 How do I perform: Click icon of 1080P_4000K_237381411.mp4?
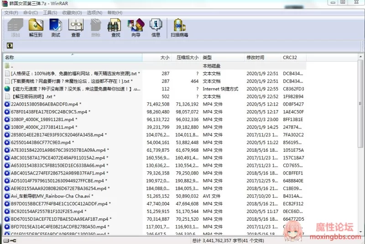point(7,127)
